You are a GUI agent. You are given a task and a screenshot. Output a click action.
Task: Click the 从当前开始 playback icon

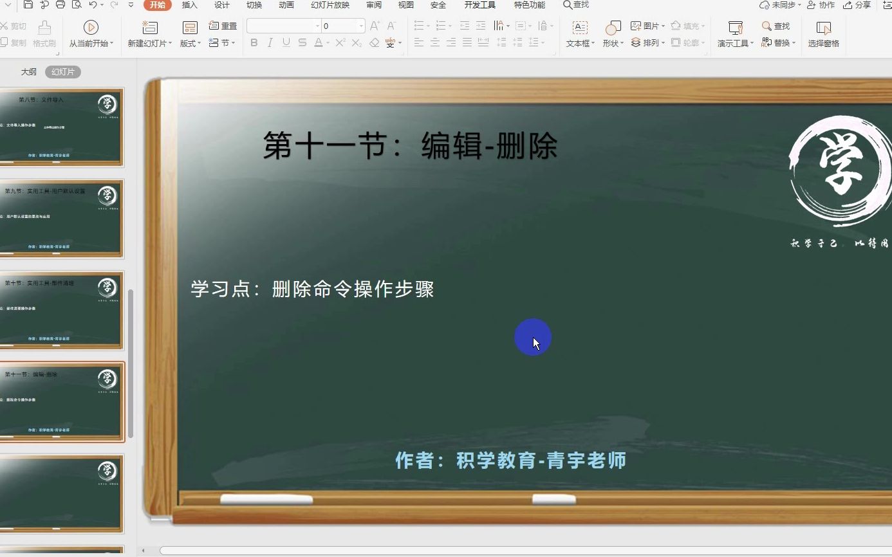(90, 28)
